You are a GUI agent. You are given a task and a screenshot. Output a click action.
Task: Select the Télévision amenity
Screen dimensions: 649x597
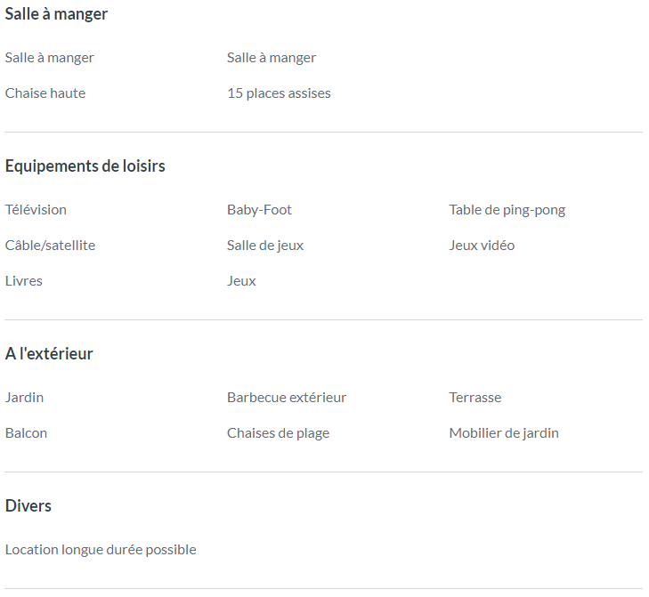coord(36,210)
